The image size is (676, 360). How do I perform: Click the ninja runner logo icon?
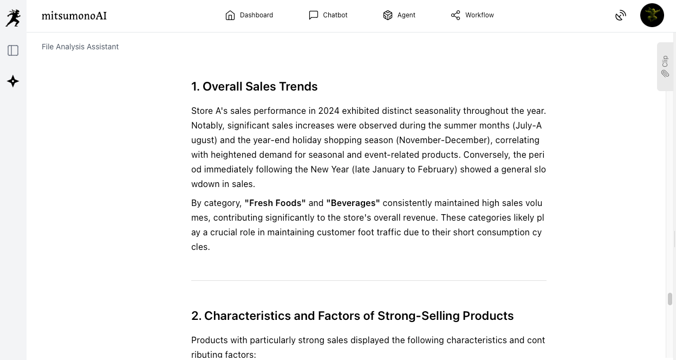coord(13,17)
